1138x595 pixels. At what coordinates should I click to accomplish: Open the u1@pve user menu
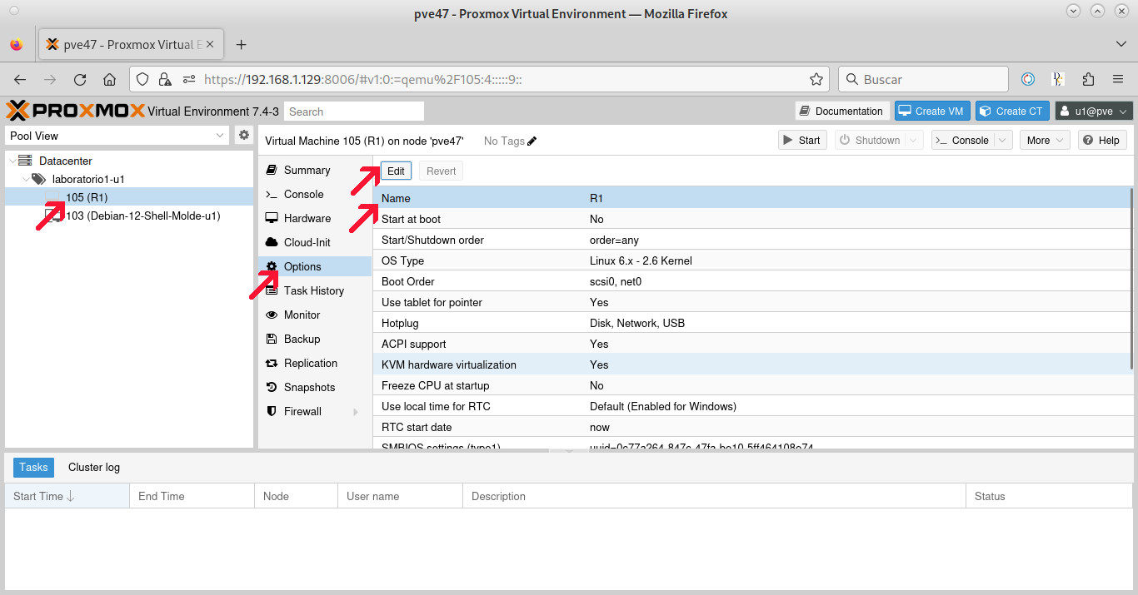[x=1094, y=111]
